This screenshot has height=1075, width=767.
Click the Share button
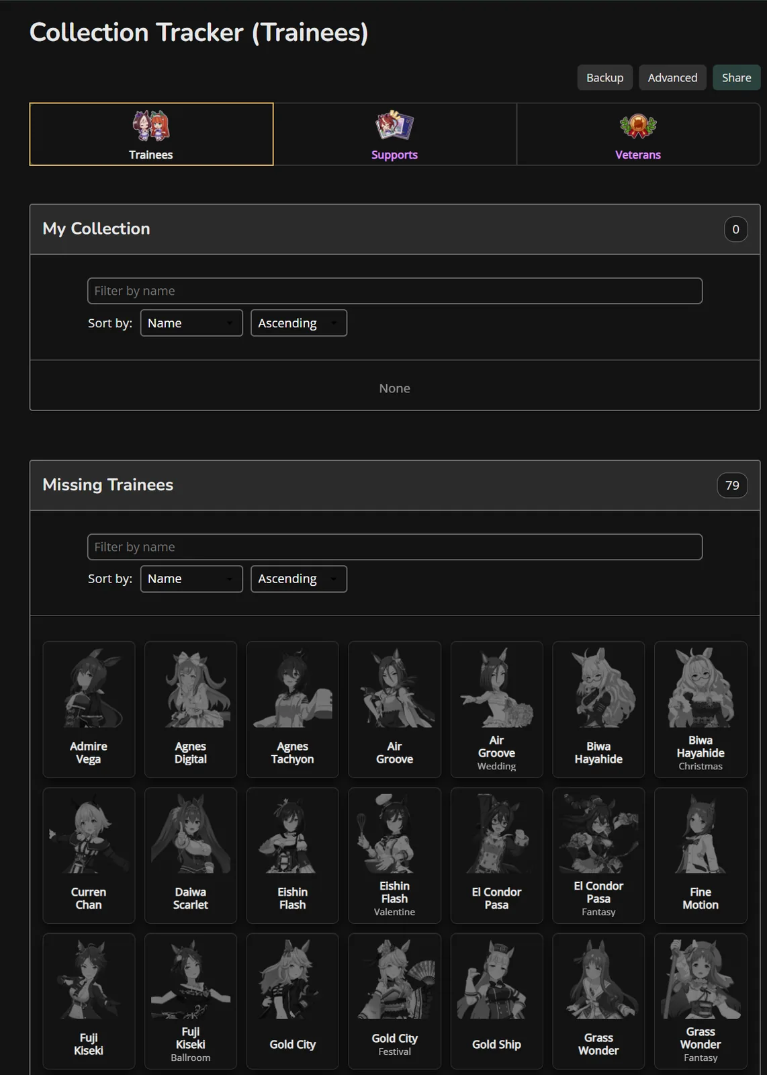(x=736, y=77)
